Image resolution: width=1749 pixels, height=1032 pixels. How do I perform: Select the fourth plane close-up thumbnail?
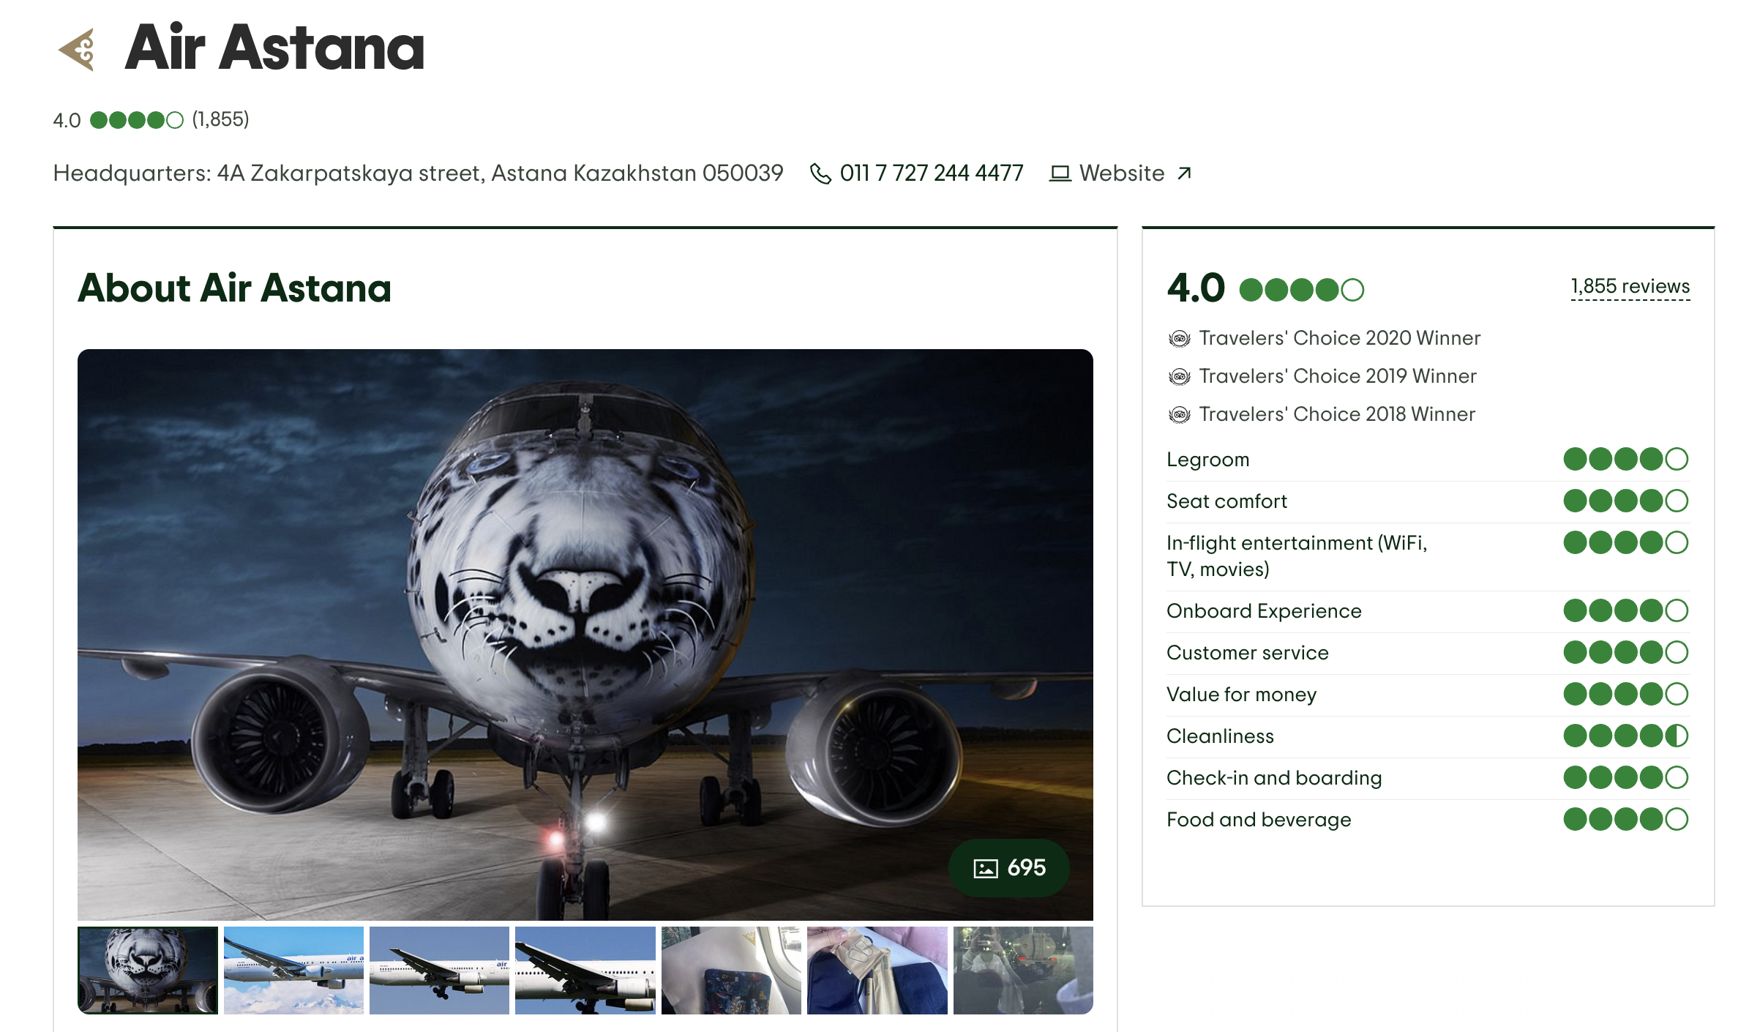(x=585, y=970)
